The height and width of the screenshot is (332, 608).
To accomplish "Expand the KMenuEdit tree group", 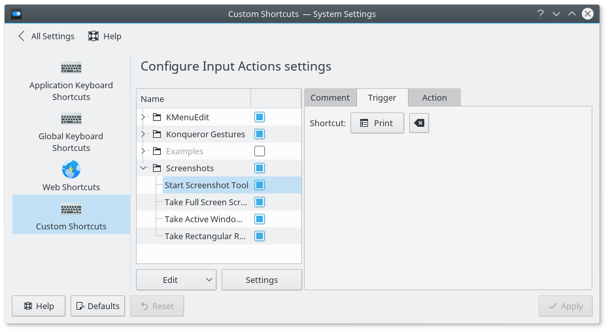I will (x=143, y=117).
